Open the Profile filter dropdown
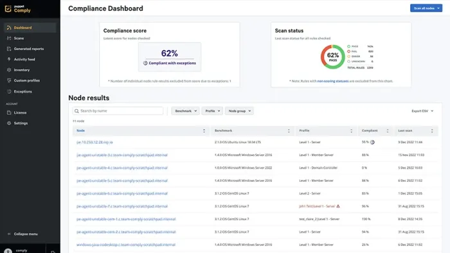Image resolution: width=450 pixels, height=253 pixels. 212,111
